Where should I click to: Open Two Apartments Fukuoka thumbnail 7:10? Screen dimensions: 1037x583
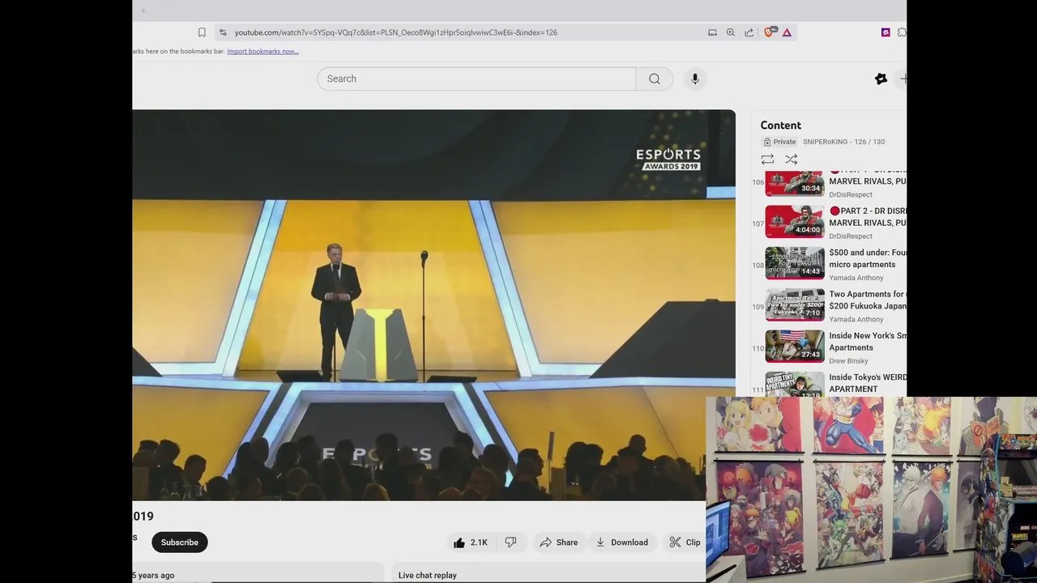coord(795,304)
